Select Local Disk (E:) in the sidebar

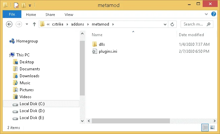point(32,118)
